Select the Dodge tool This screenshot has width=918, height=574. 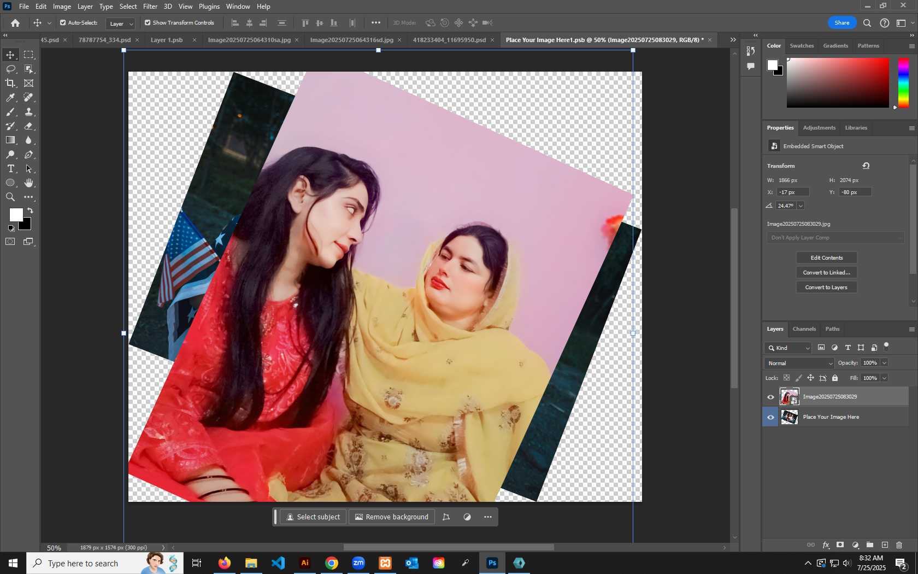10,155
